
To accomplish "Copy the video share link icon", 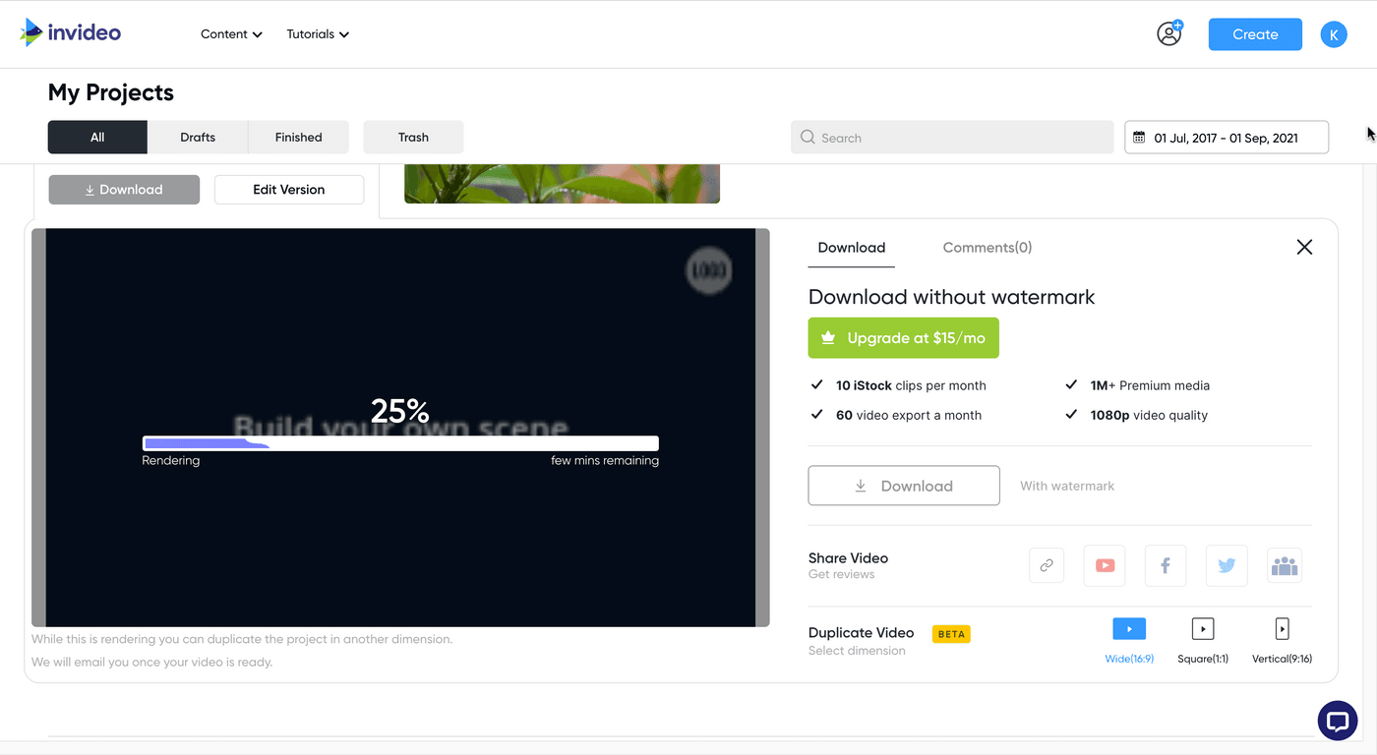I will point(1047,565).
